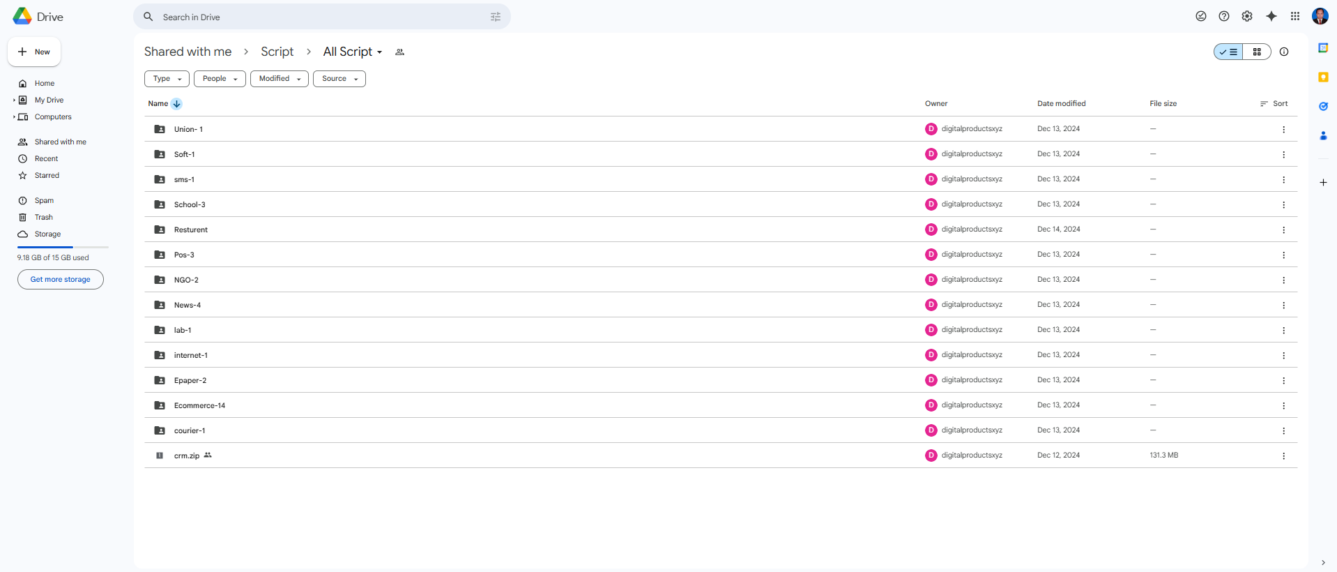Click the New button
This screenshot has height=572, width=1337.
coord(34,52)
